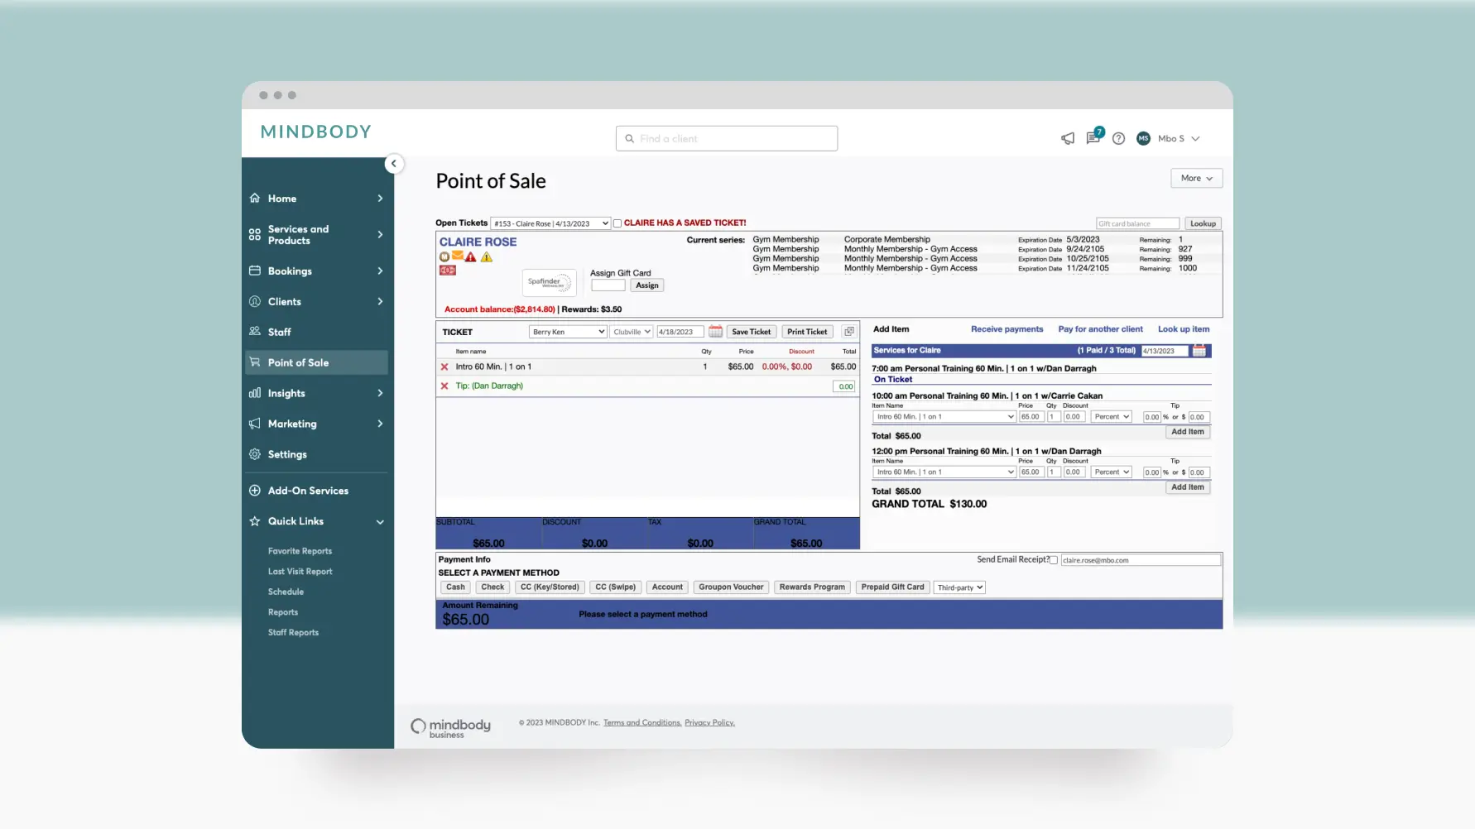
Task: Click Pay for another client link
Action: click(x=1100, y=329)
